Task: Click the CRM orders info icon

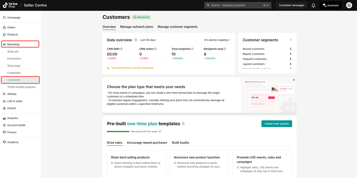Action: [156, 49]
